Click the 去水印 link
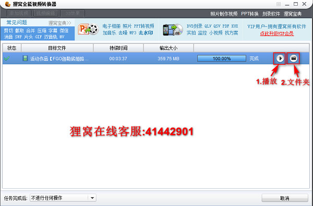The height and width of the screenshot is (206, 313). pos(146,32)
